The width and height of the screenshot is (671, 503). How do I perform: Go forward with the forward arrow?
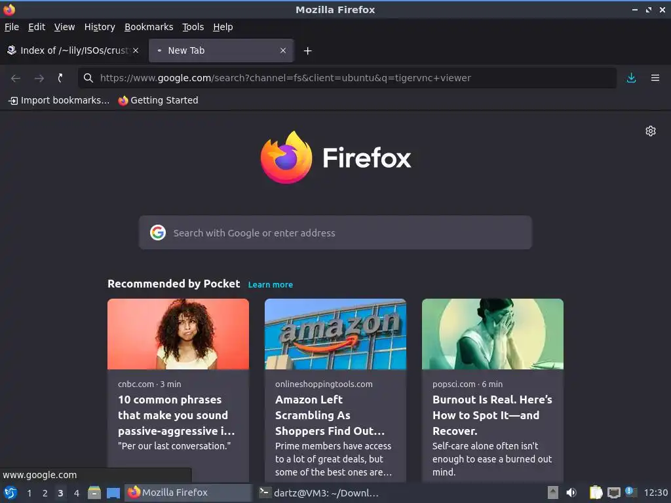[x=39, y=78]
